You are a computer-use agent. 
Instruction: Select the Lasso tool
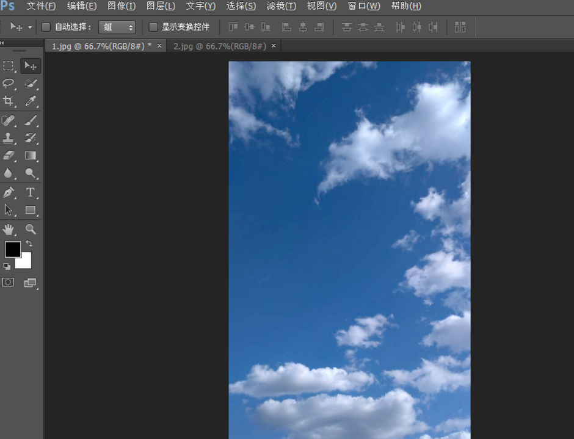tap(9, 84)
